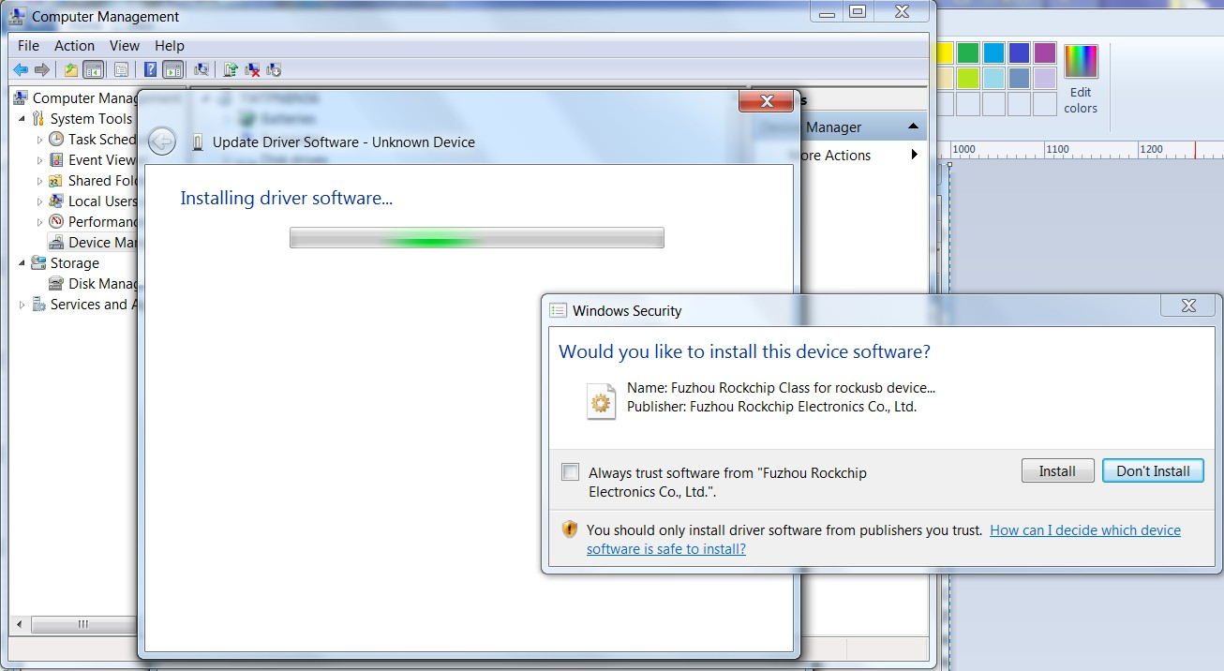Click the Shared Folders icon
The width and height of the screenshot is (1224, 671).
(x=56, y=180)
